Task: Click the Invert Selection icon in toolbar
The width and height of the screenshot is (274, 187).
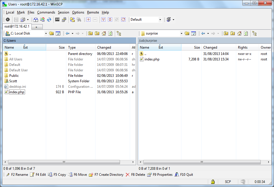Action: click(110, 20)
